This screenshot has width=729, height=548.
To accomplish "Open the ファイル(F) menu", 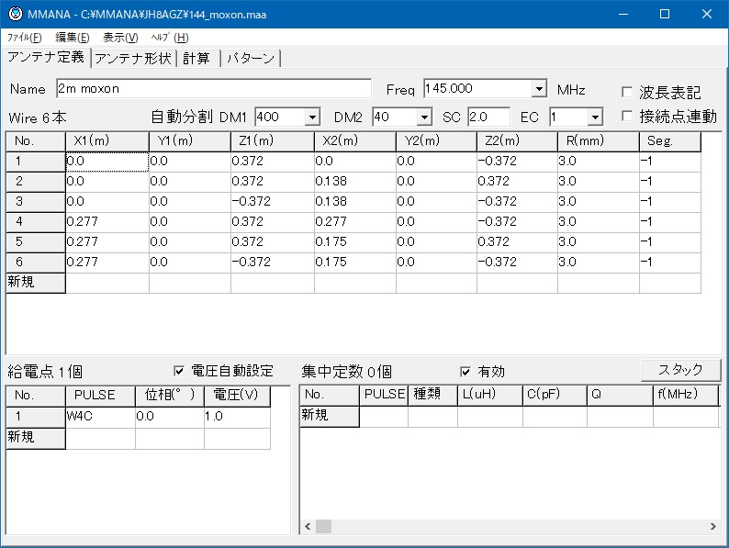I will (x=24, y=38).
